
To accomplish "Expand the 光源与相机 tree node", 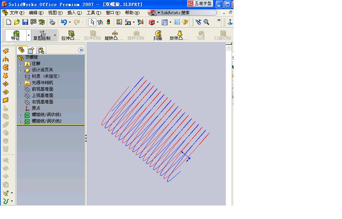I will [x=21, y=84].
